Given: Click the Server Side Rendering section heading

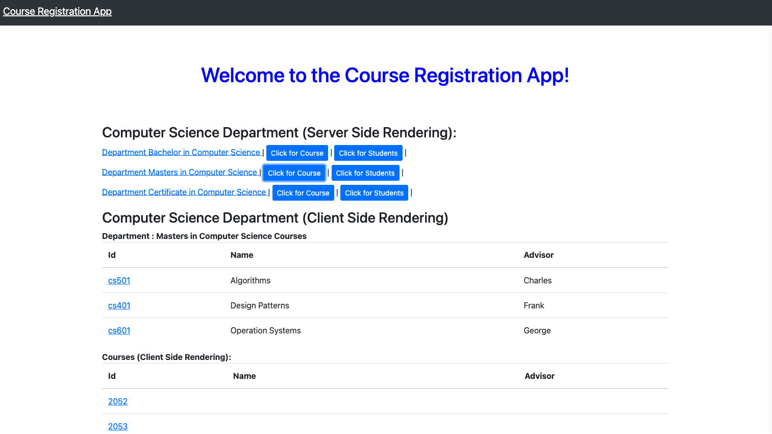Looking at the screenshot, I should (x=279, y=133).
